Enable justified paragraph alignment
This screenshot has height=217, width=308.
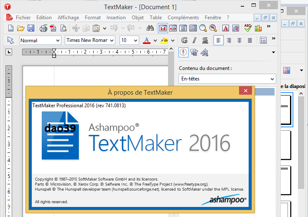[x=250, y=41]
